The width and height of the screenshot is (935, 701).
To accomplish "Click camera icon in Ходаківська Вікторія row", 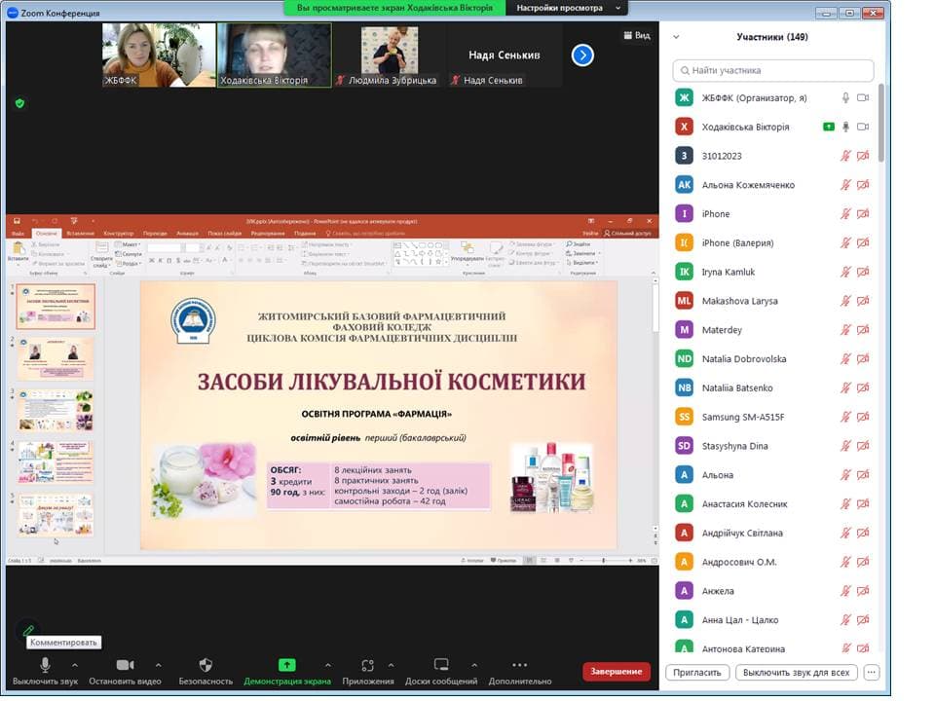I will (862, 127).
